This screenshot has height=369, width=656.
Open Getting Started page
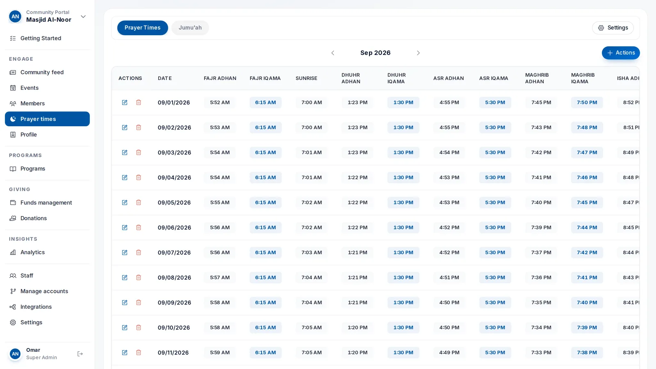(47, 38)
